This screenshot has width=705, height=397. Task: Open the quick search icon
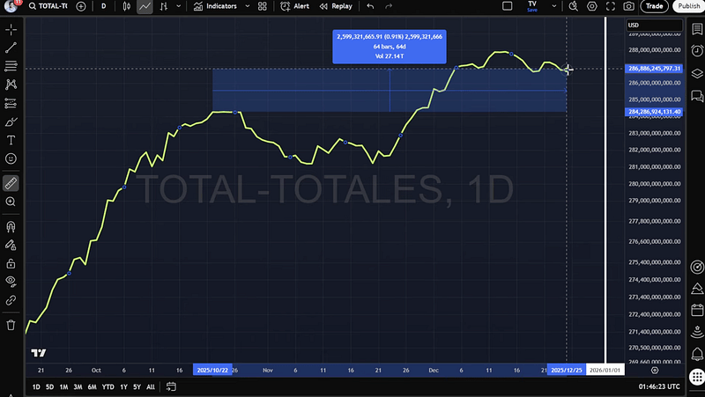pyautogui.click(x=574, y=6)
